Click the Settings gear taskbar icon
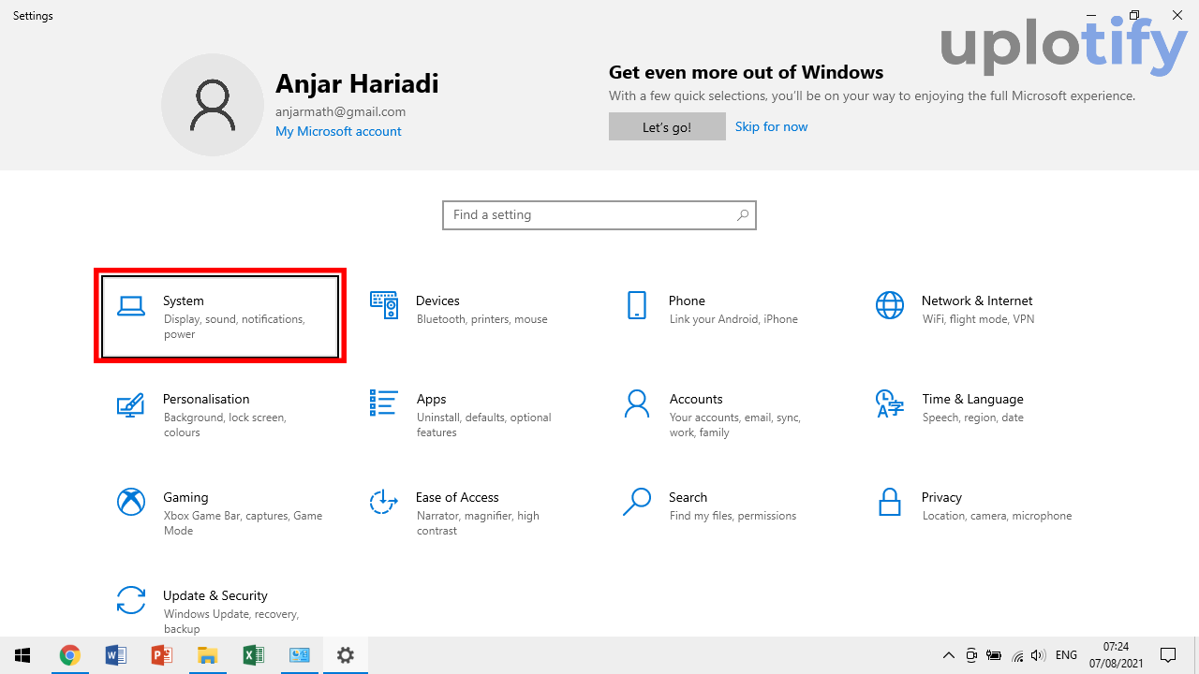Image resolution: width=1199 pixels, height=674 pixels. (x=346, y=655)
